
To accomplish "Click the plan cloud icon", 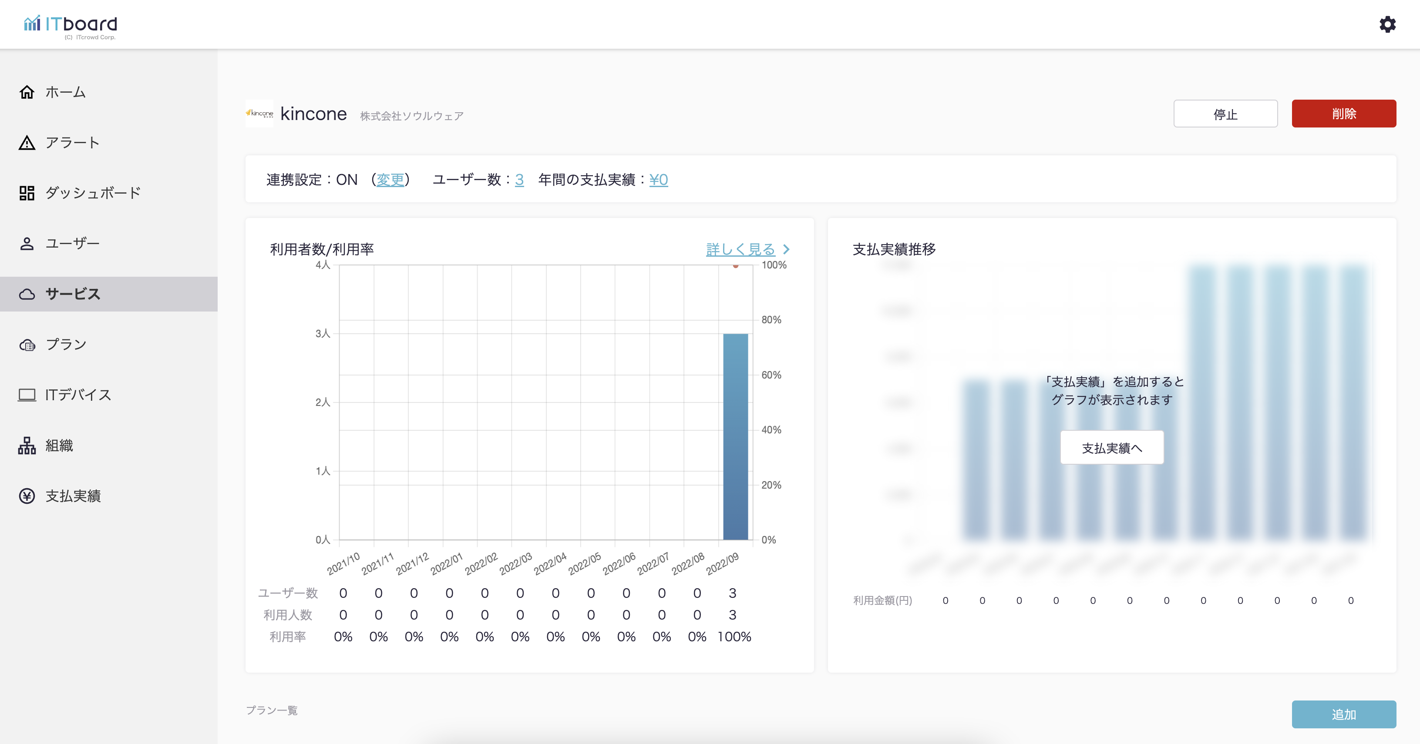I will [27, 345].
